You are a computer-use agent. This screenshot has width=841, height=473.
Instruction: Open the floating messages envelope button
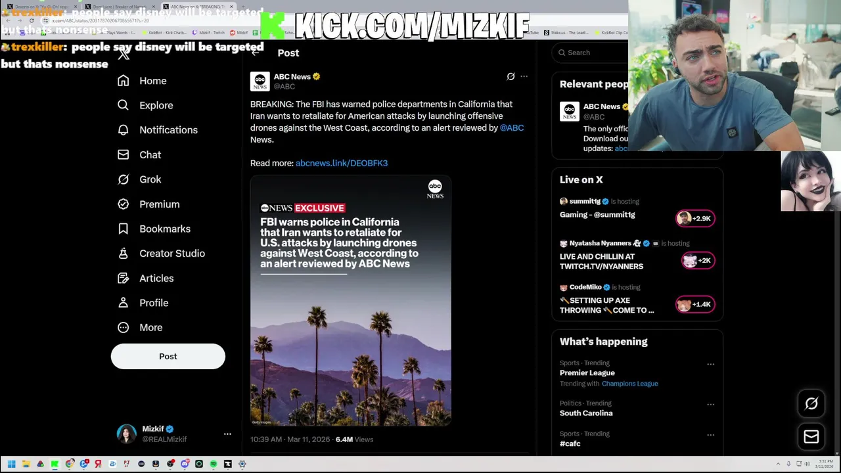pos(811,437)
